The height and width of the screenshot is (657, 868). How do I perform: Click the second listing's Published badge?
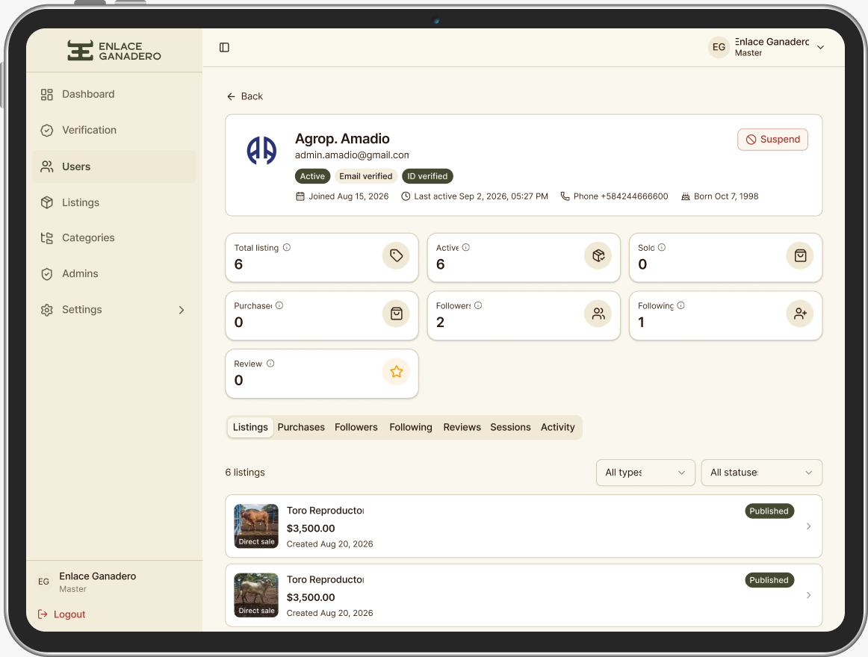pyautogui.click(x=769, y=580)
